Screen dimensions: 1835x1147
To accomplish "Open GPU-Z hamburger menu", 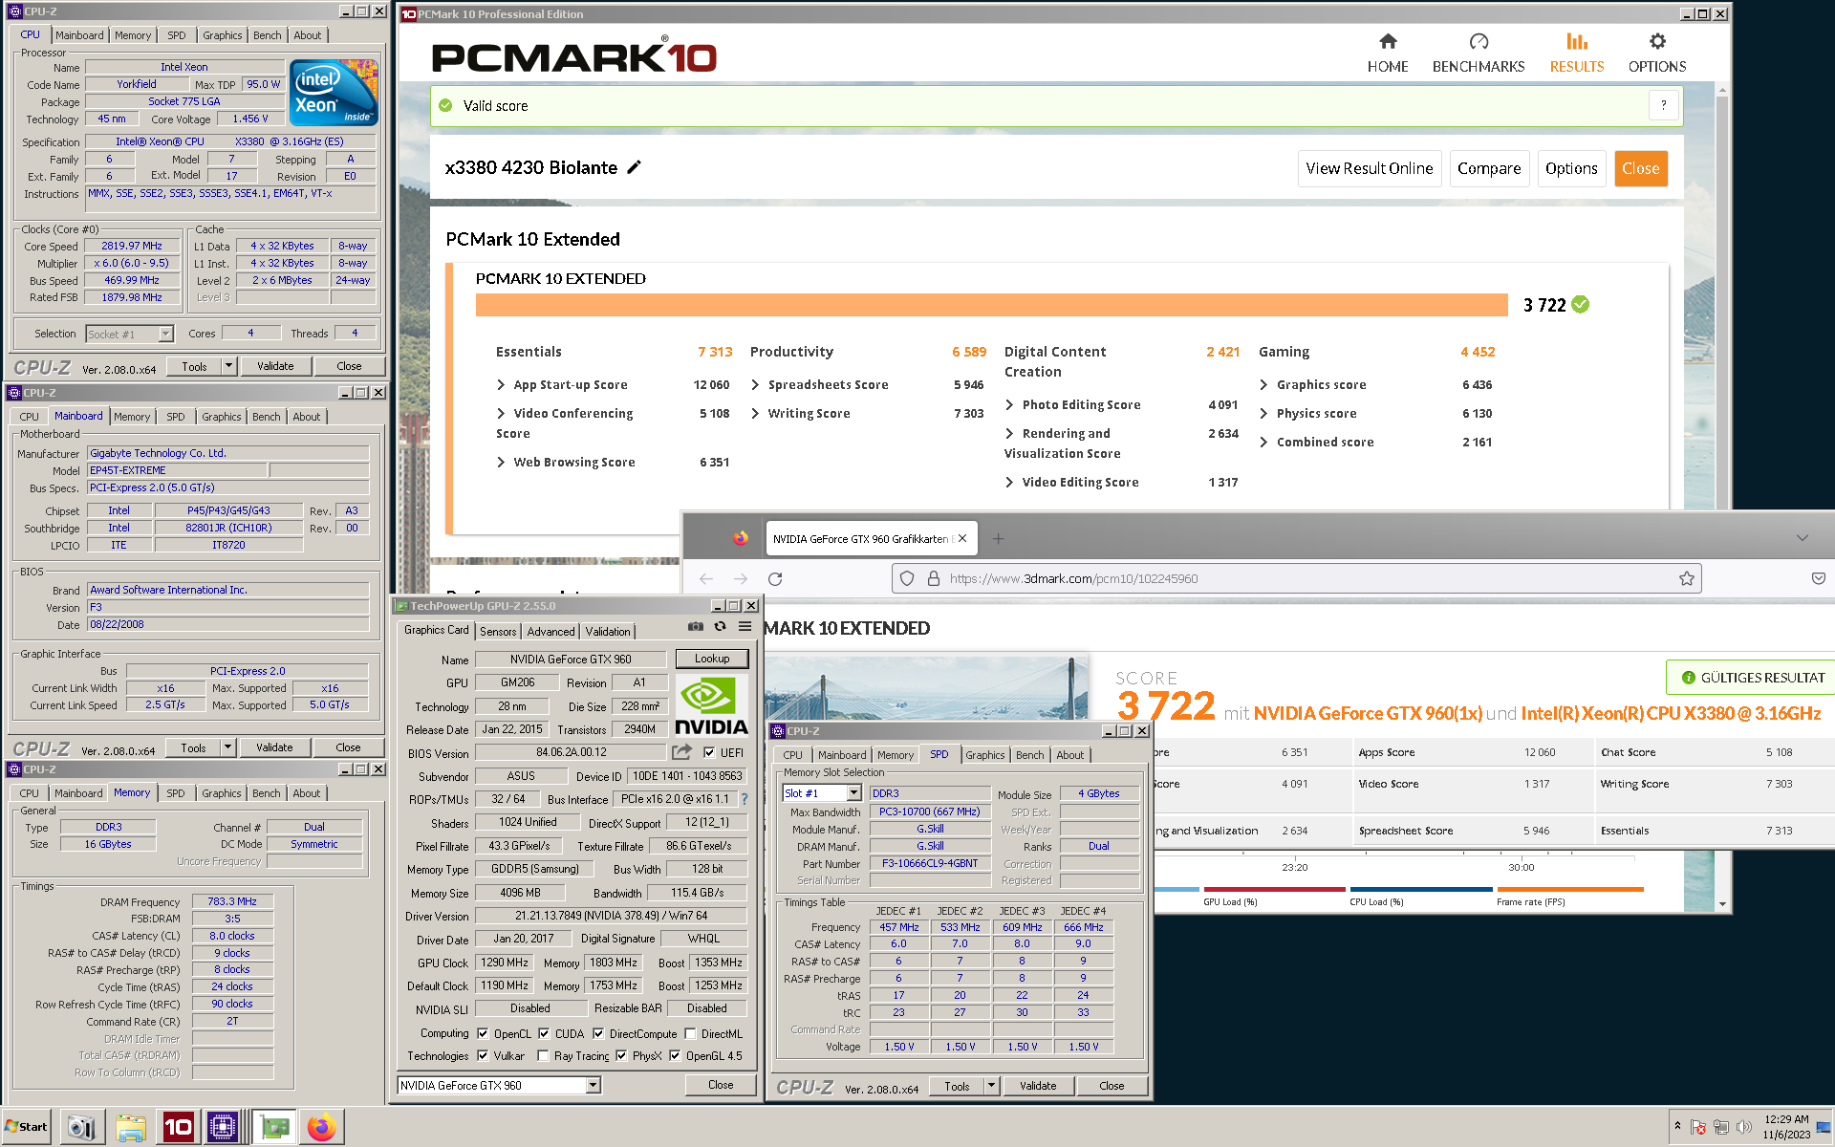I will point(745,627).
